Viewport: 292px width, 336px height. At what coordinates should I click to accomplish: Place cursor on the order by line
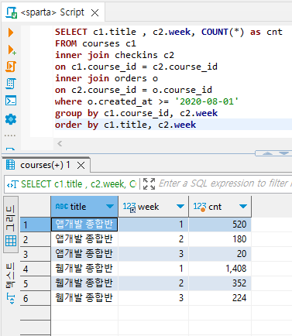[x=125, y=125]
